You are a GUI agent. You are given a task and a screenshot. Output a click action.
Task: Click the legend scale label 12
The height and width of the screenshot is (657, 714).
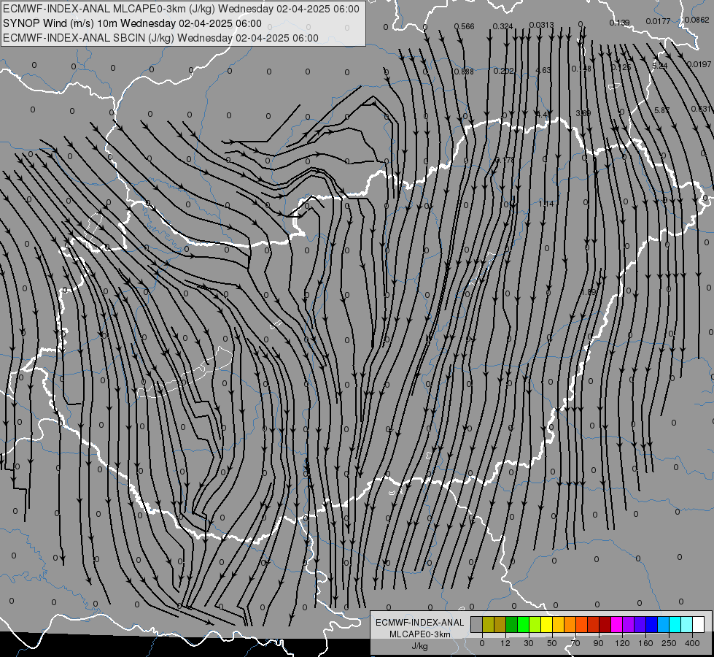[505, 643]
